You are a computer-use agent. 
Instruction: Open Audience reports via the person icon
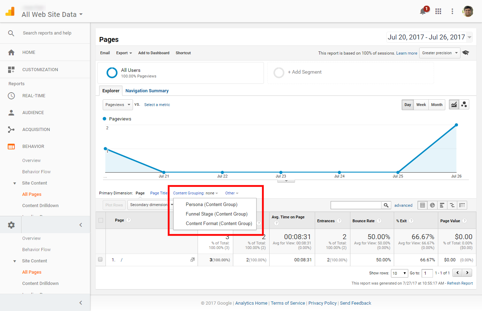coord(11,113)
